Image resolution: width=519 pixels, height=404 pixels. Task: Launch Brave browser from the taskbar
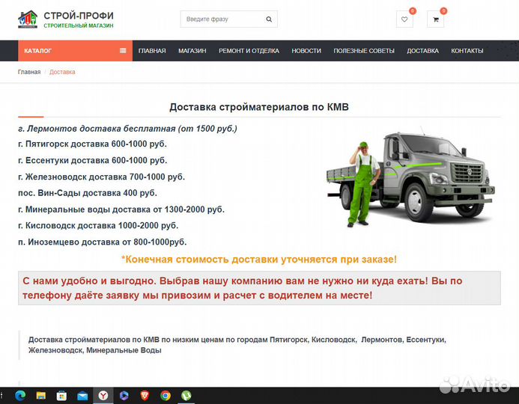[145, 396]
